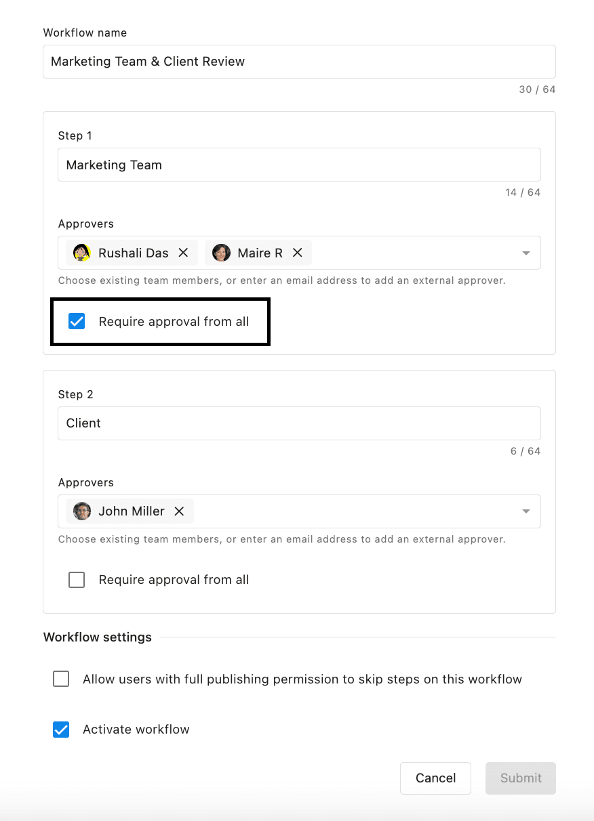The height and width of the screenshot is (821, 594).
Task: Click empty area in Step 2 approvers box
Action: point(353,511)
